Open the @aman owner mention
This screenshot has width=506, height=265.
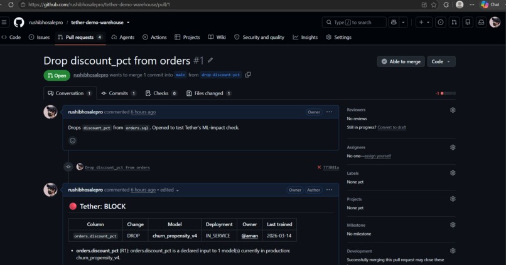tap(250, 236)
